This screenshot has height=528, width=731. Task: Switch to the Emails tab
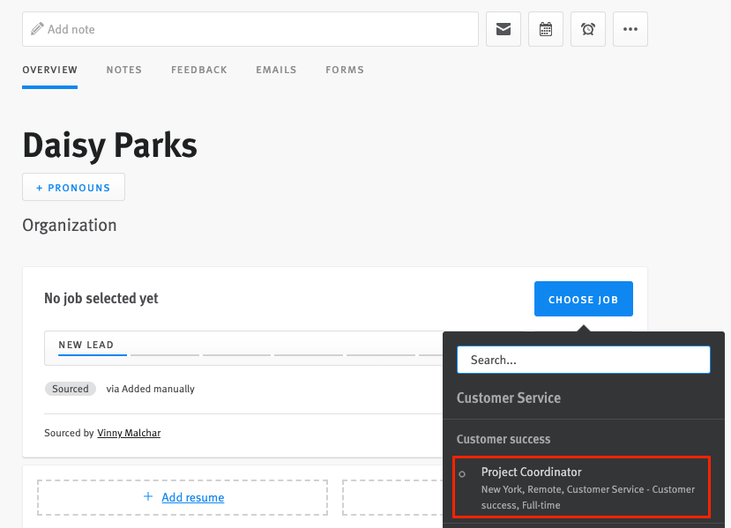(x=276, y=70)
